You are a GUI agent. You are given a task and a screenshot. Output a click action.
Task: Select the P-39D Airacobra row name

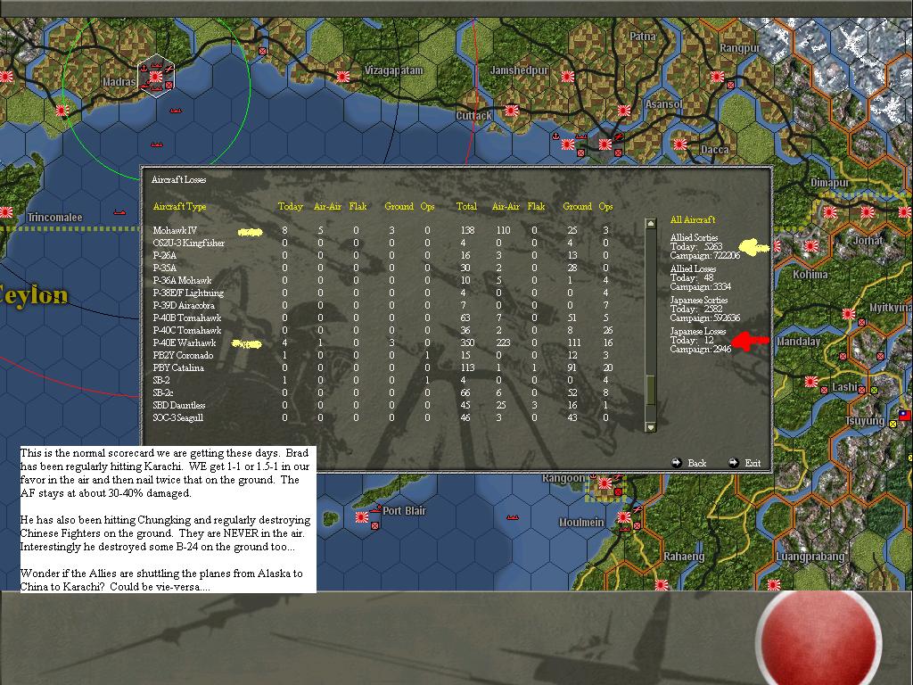(184, 305)
